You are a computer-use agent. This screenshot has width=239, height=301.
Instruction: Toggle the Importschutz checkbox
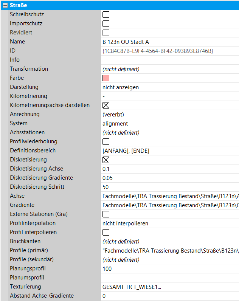tap(106, 23)
